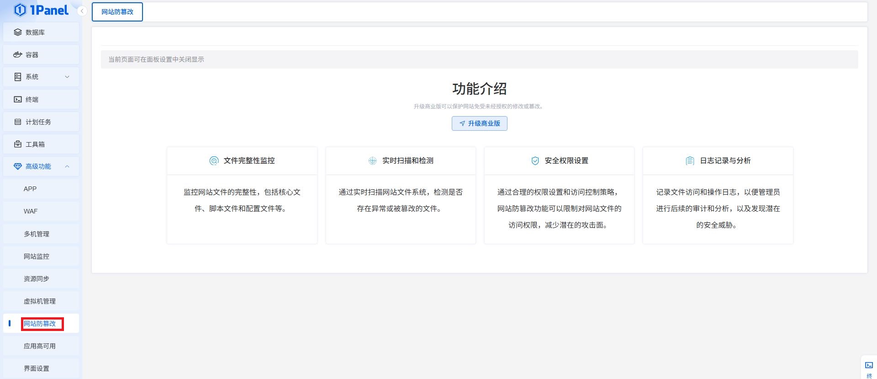Viewport: 877px width, 379px height.
Task: Open 虚拟机管理 in the sidebar
Action: [x=41, y=301]
